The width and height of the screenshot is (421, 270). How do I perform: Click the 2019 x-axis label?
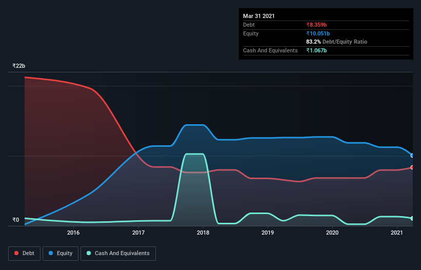[268, 233]
